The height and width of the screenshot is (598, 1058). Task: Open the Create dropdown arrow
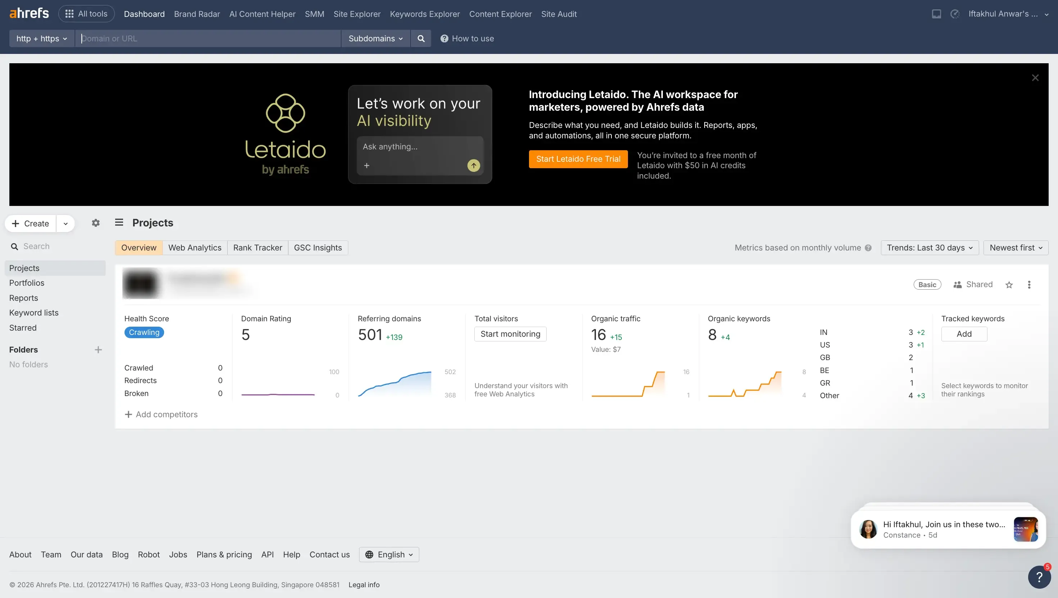click(x=65, y=224)
